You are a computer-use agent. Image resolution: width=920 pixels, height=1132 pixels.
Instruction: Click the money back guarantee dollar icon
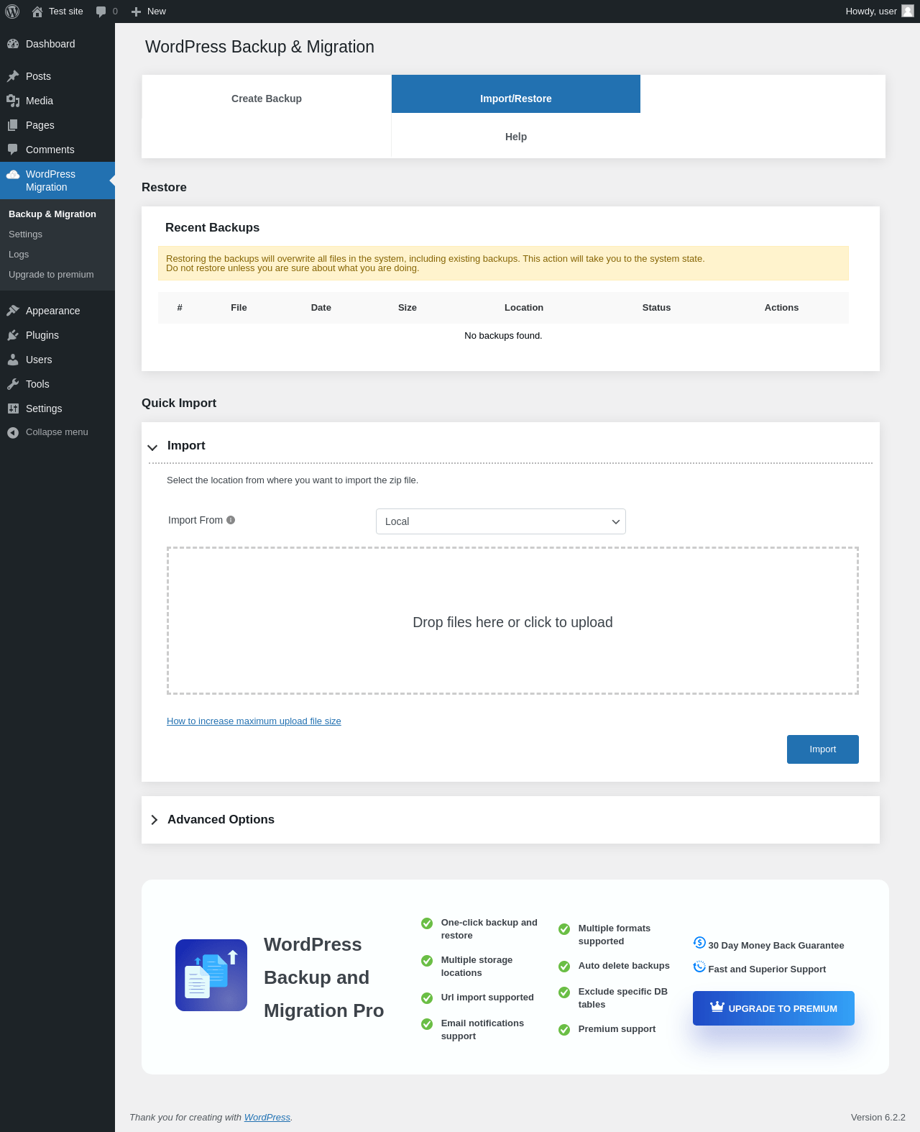699,943
